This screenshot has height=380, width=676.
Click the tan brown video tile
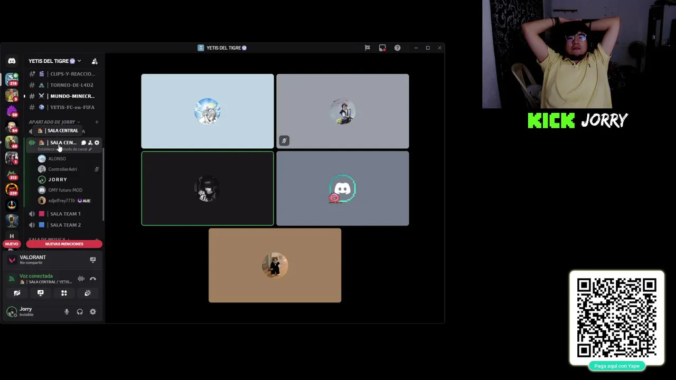275,265
